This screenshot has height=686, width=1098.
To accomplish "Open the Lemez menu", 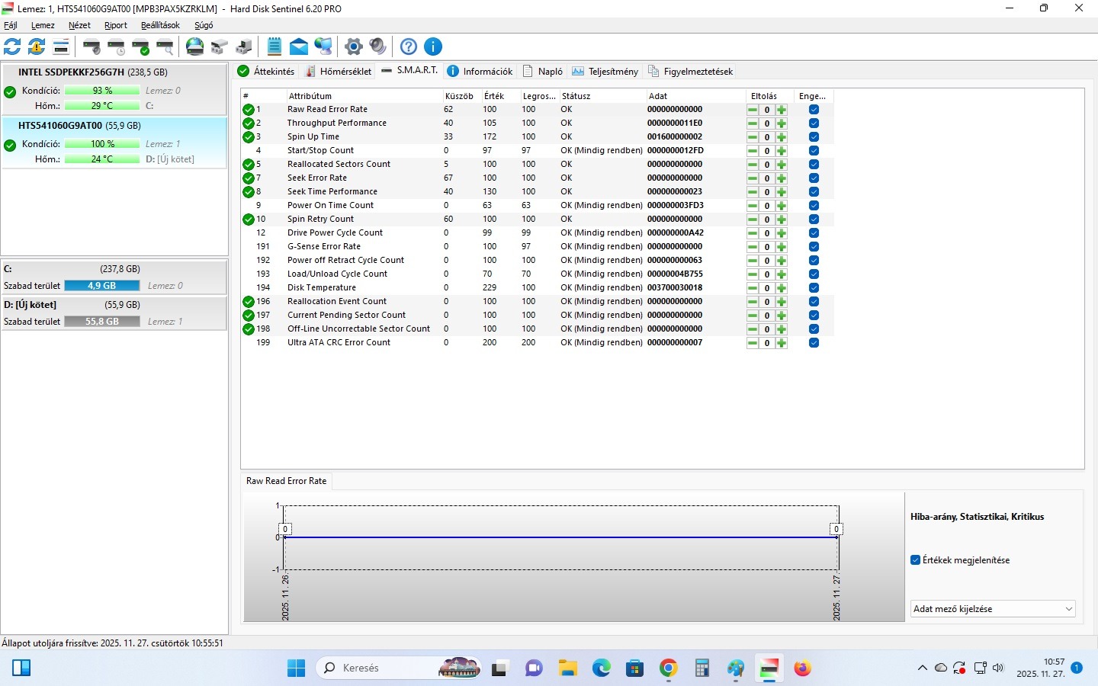I will [x=43, y=25].
